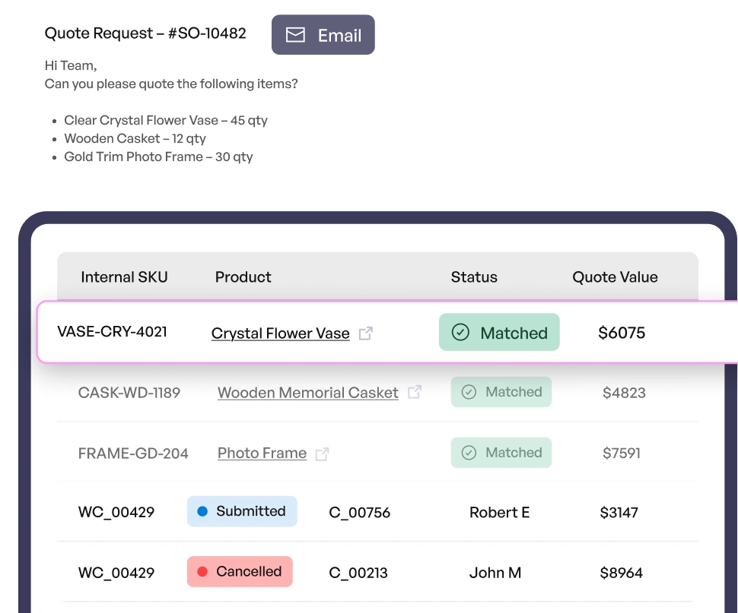Follow the Photo Frame product link
Viewport: 738px width, 613px height.
coord(262,453)
